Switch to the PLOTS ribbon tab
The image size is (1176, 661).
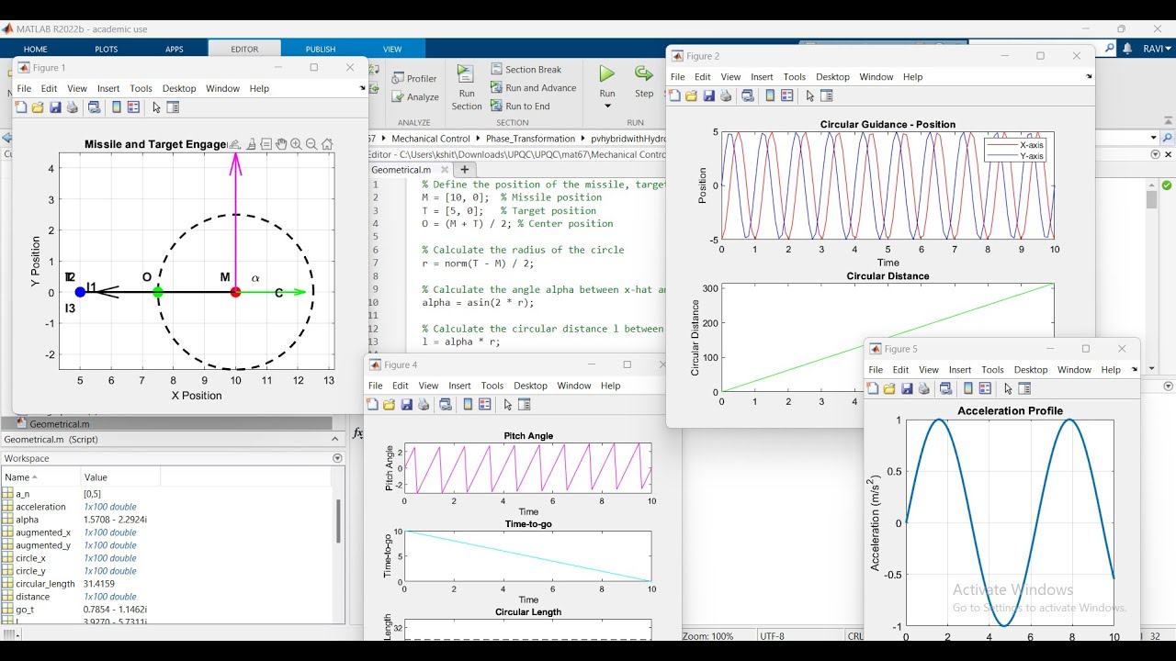point(107,49)
